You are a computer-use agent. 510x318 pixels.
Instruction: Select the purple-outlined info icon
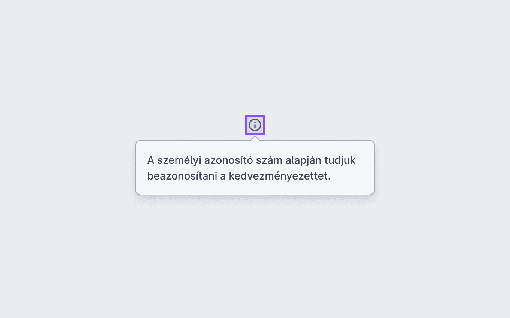[x=255, y=125]
